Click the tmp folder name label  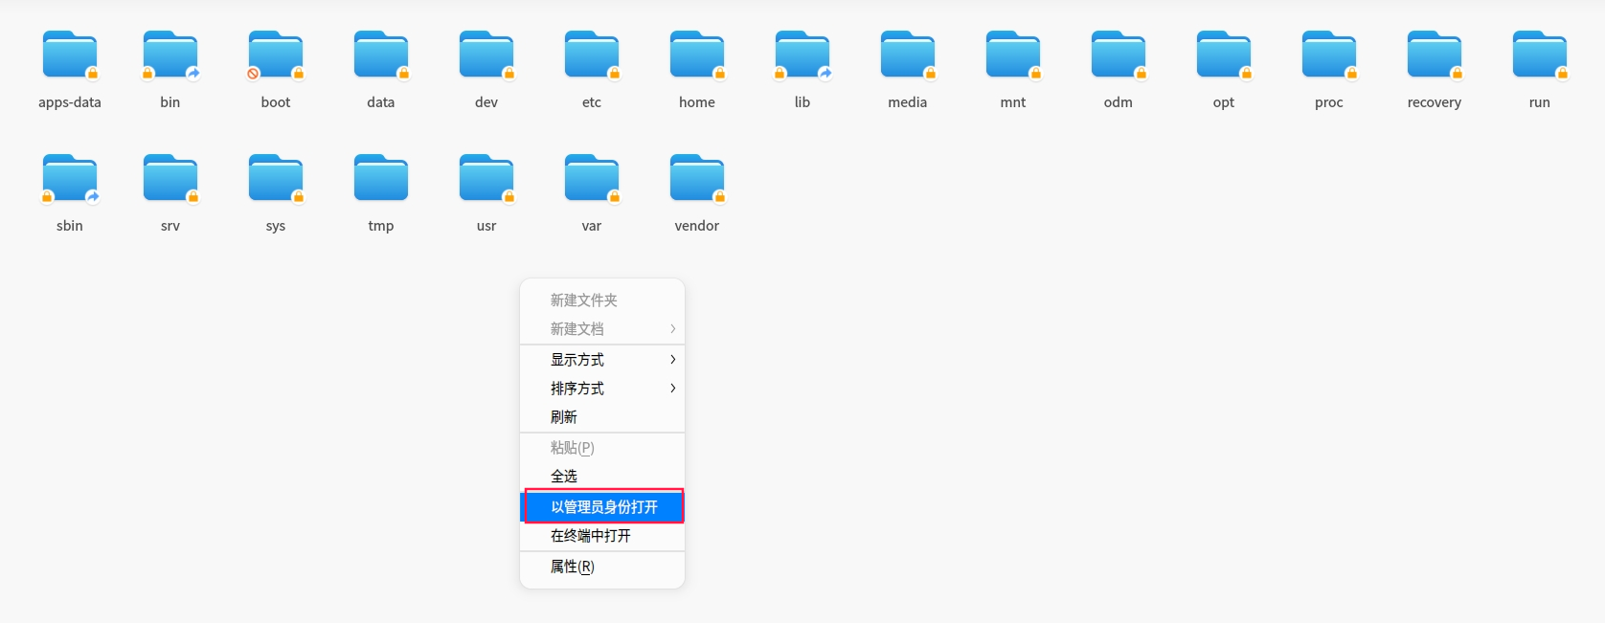click(x=381, y=226)
